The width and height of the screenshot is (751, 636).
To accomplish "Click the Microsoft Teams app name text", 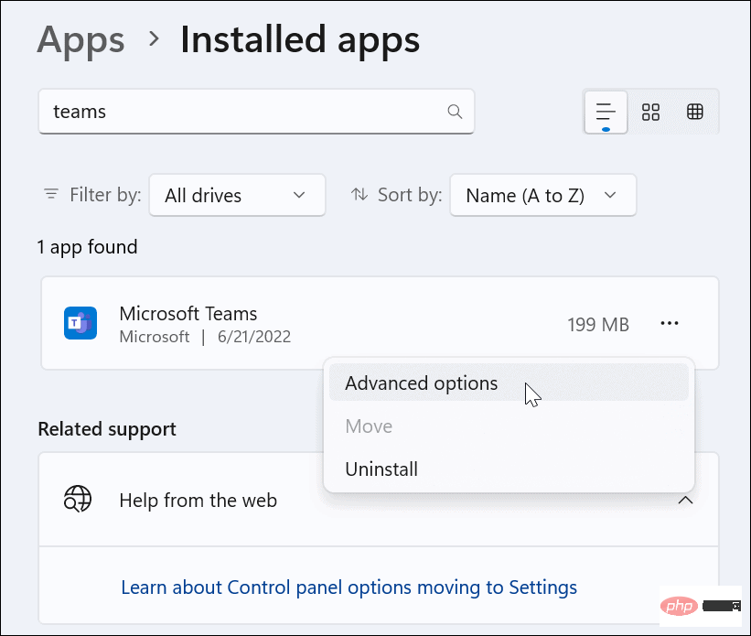I will pos(188,314).
